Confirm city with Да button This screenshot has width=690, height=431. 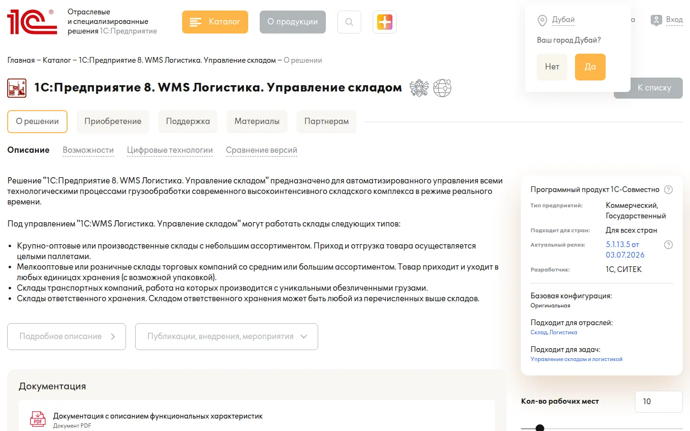(590, 67)
